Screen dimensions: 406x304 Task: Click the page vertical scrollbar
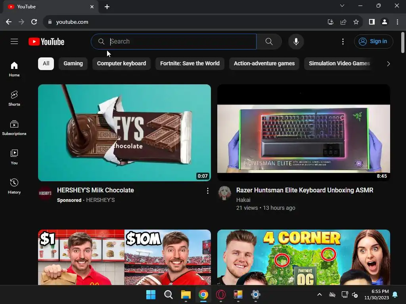[403, 43]
